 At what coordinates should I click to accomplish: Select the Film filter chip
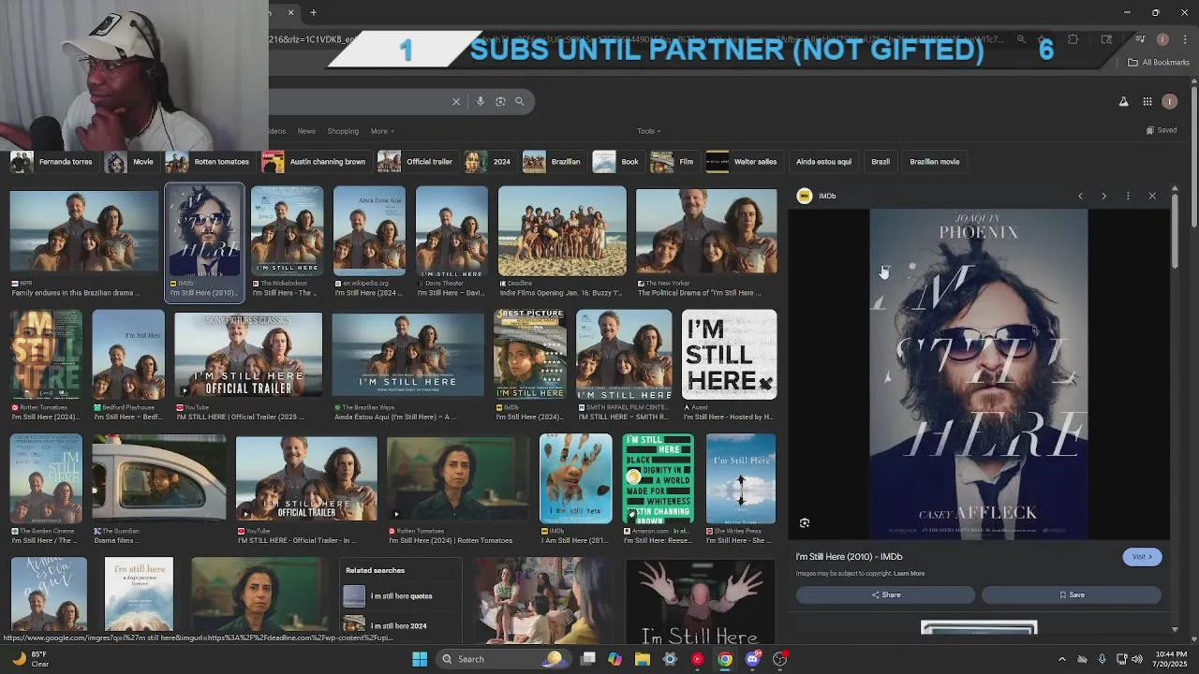click(x=674, y=162)
